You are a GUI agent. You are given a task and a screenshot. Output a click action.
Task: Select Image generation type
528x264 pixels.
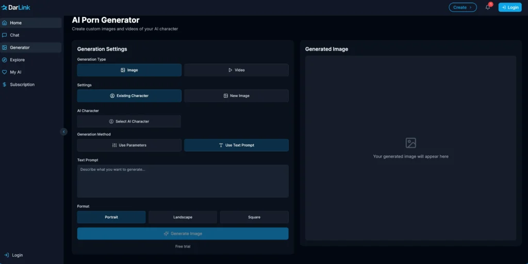coord(129,70)
